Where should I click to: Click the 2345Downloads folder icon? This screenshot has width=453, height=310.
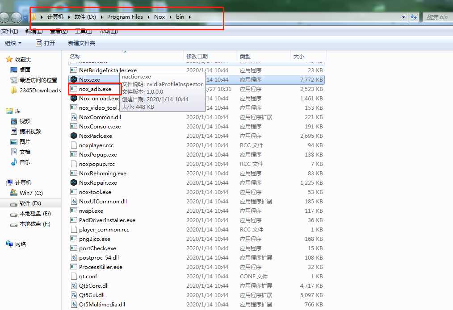point(13,90)
